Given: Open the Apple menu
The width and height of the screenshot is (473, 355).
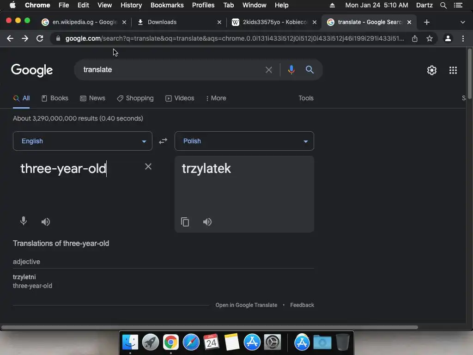Looking at the screenshot, I should (12, 5).
